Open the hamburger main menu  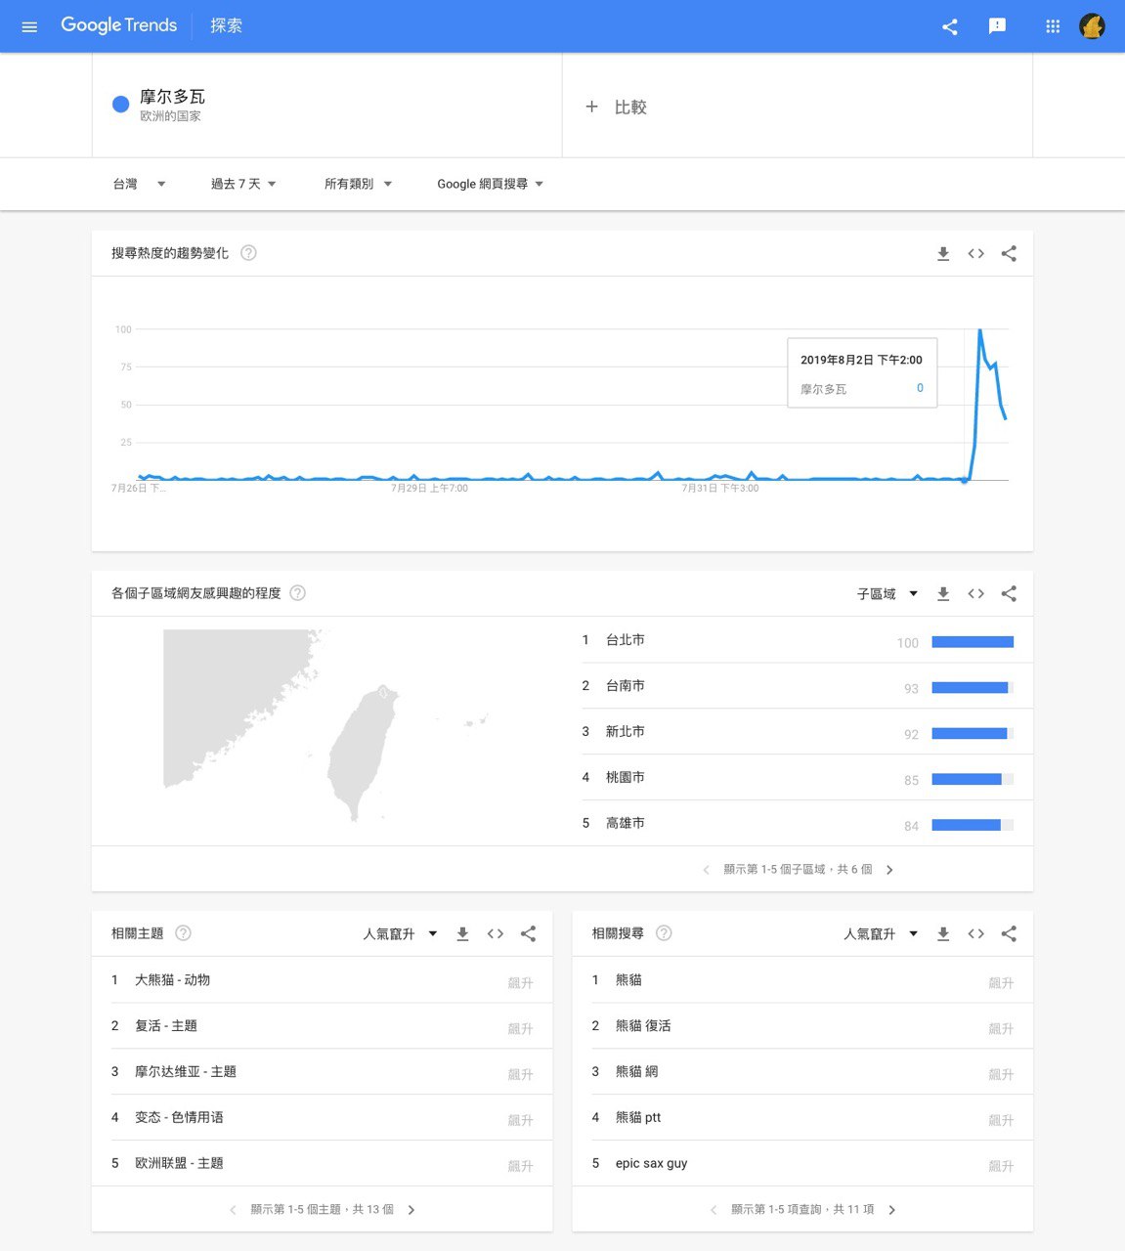(x=29, y=26)
